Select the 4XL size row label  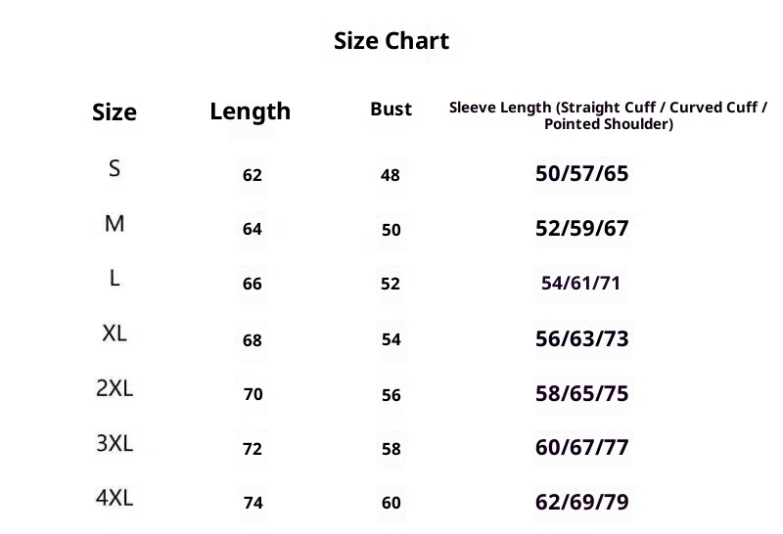pos(115,499)
